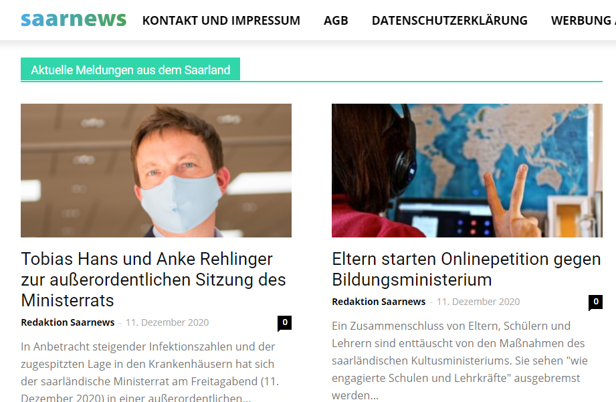Click the blue face mask in photo
Viewport: 616px width, 402px height.
pyautogui.click(x=179, y=203)
